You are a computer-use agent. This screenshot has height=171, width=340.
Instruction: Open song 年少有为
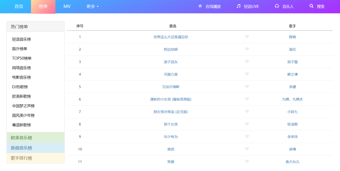[x=171, y=137]
